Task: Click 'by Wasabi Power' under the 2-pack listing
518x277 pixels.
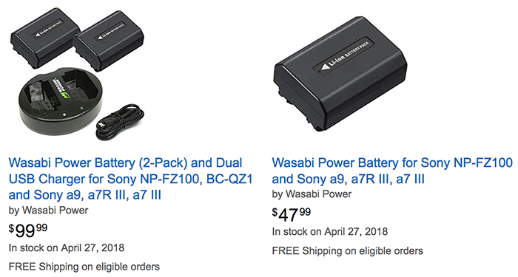Action: click(49, 211)
